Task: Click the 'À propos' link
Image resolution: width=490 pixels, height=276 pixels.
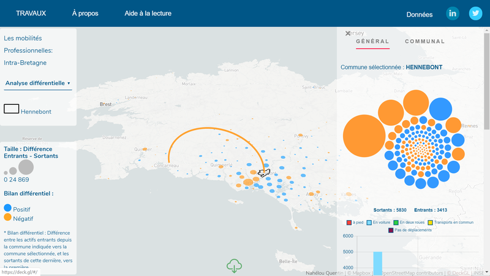Action: click(x=85, y=13)
